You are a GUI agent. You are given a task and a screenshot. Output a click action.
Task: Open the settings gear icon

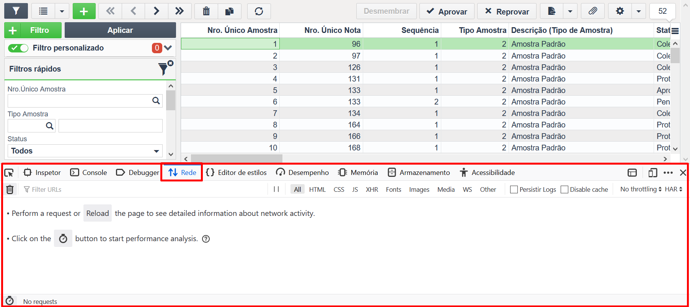[x=620, y=11]
